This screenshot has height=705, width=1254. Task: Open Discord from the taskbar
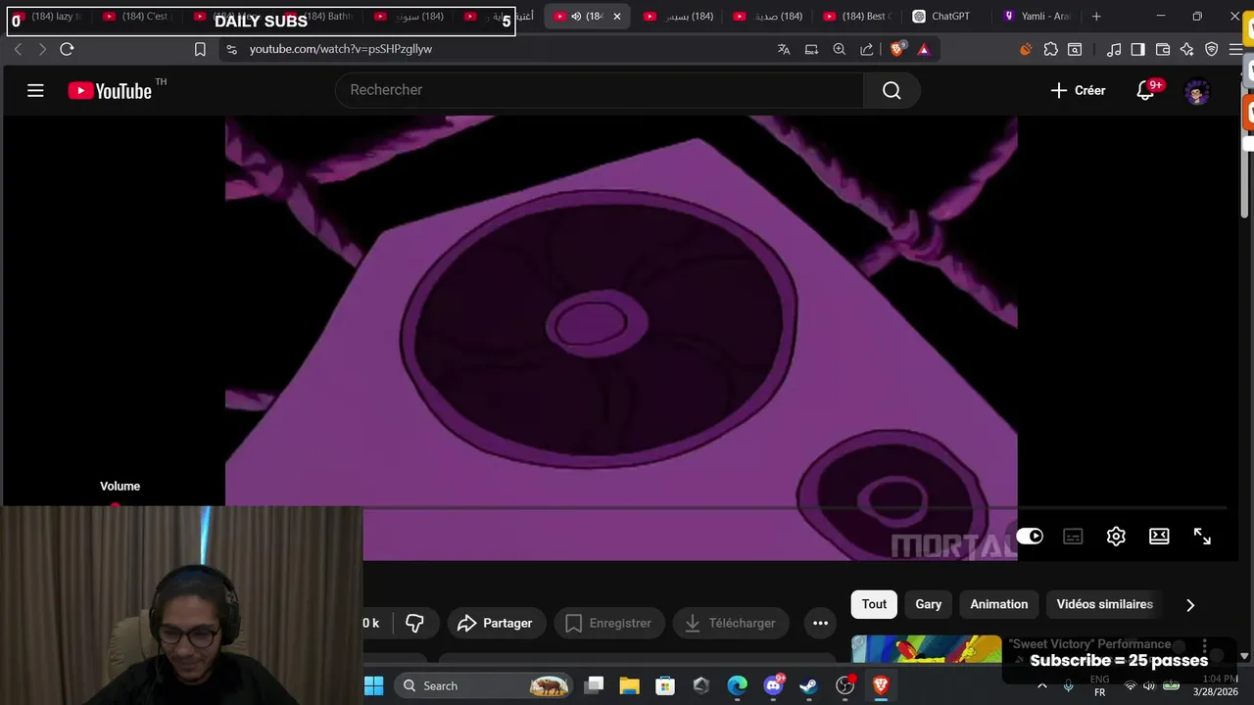pyautogui.click(x=773, y=685)
